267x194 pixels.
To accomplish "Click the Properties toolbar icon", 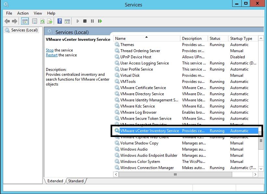I will point(34,21).
